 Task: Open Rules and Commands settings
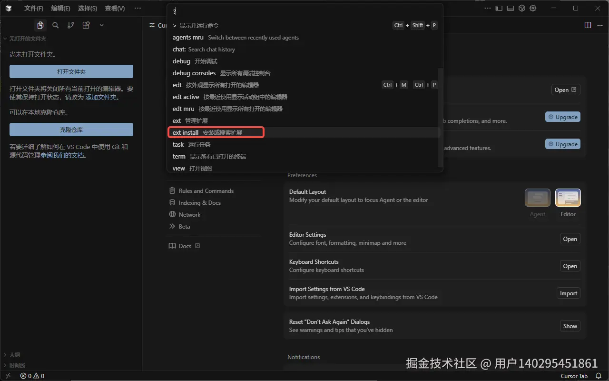tap(206, 190)
